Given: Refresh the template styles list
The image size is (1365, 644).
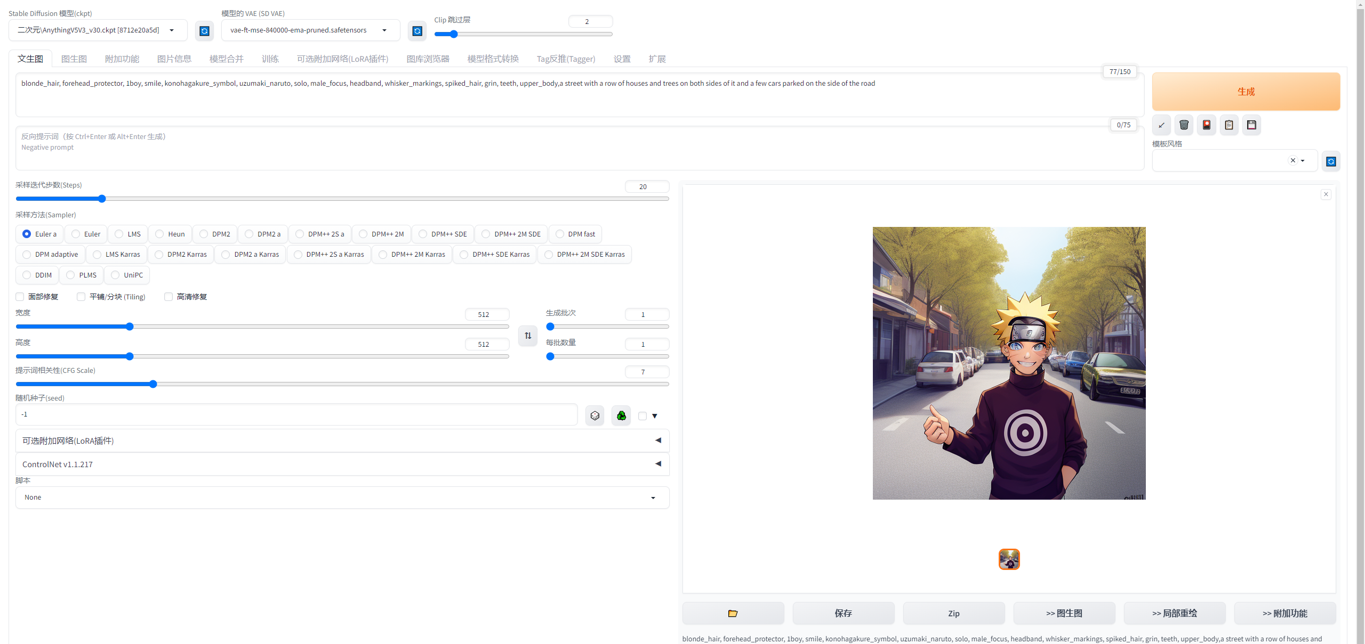Looking at the screenshot, I should click(x=1331, y=161).
